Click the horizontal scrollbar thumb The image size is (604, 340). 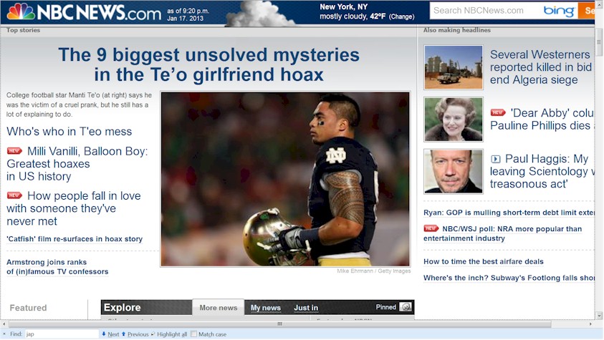click(279, 324)
